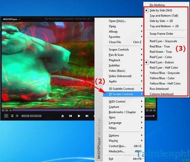Screen dimensions: 190x162
Task: Click the Big Buck Bunny video area
Action: pos(48,65)
